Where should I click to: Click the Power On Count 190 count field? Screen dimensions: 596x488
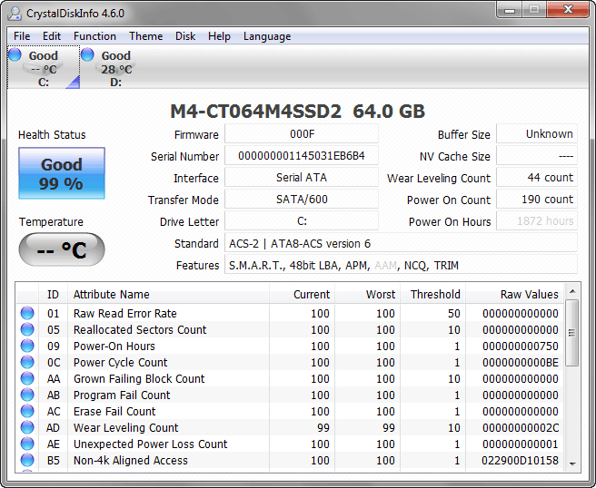point(537,200)
